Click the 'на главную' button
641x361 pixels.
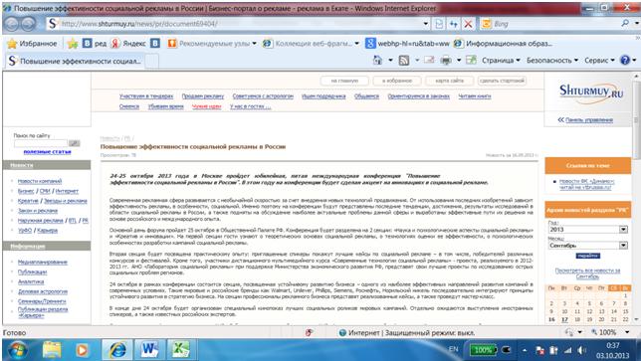pyautogui.click(x=344, y=81)
